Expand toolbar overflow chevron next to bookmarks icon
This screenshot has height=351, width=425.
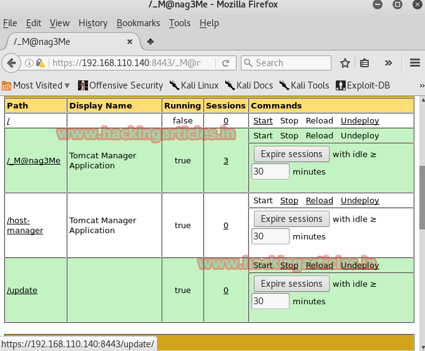(x=388, y=63)
